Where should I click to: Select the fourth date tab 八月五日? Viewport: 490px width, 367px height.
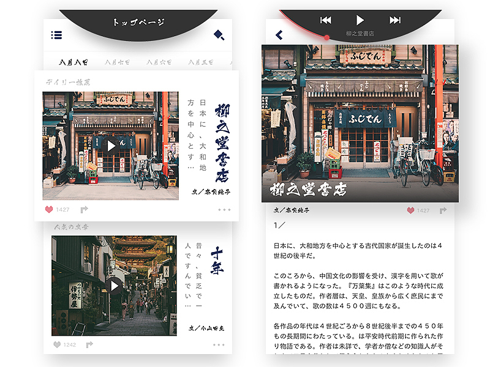click(201, 62)
